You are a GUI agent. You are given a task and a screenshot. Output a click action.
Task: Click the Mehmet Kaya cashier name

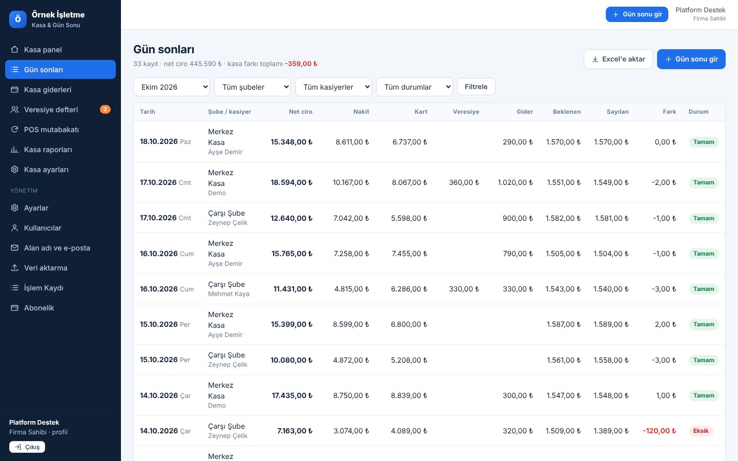coord(229,294)
